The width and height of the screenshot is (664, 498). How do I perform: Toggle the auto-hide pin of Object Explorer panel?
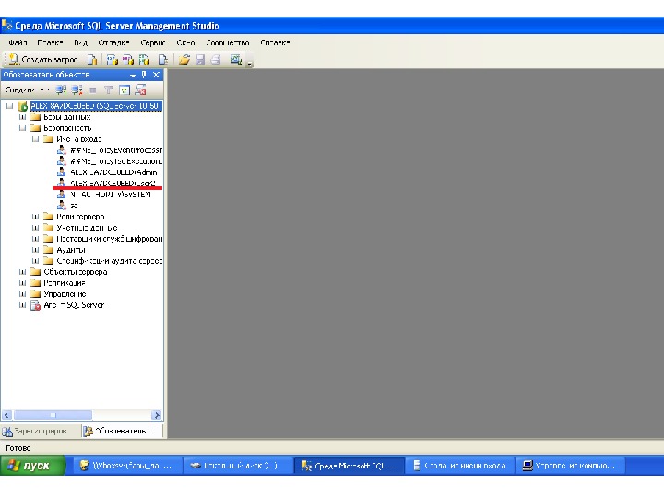144,75
